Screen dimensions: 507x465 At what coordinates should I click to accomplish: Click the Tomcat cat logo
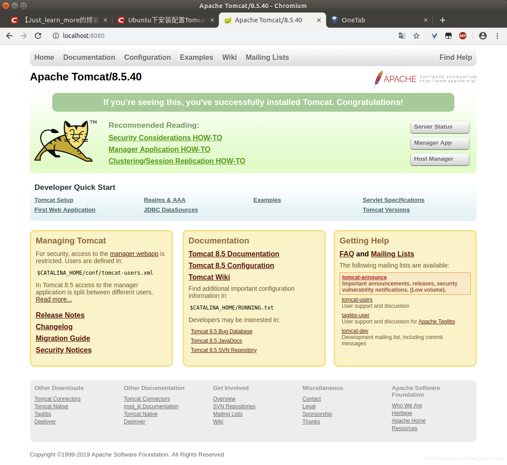[66, 141]
